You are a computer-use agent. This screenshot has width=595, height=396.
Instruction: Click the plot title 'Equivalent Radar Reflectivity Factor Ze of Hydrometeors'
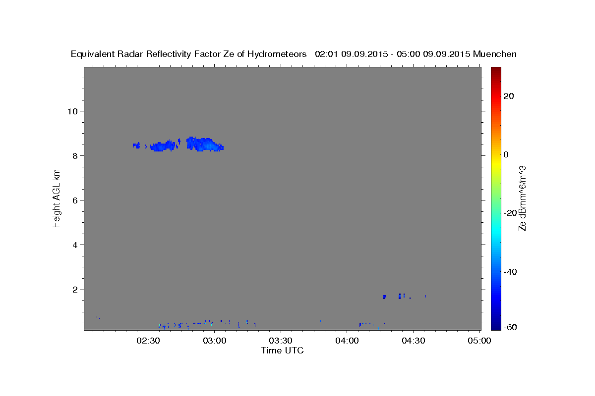coord(188,54)
